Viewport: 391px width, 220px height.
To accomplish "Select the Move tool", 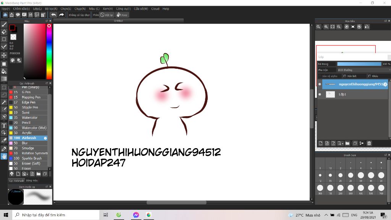I will point(4,55).
